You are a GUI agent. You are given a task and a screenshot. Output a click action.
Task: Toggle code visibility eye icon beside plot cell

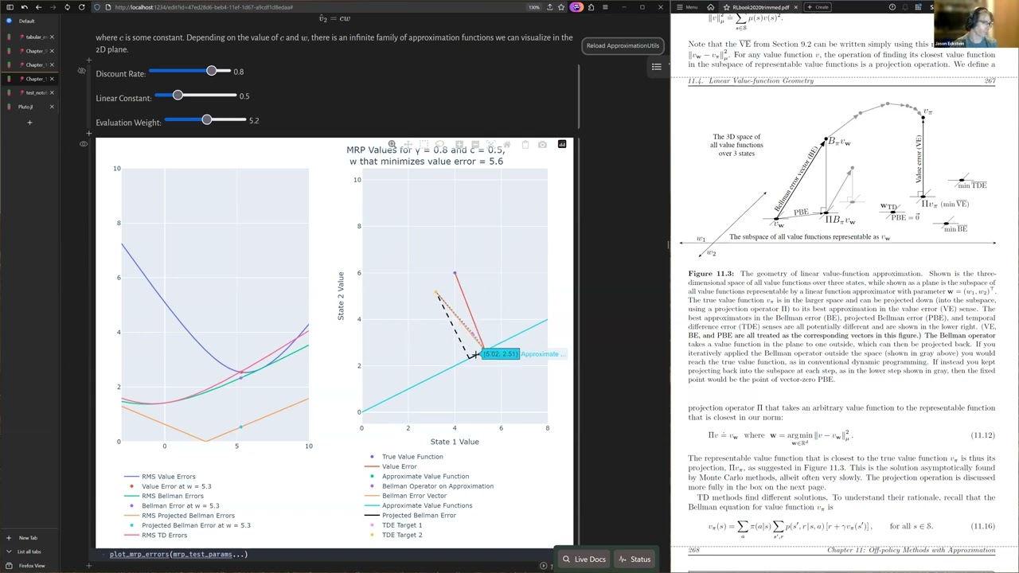coord(84,144)
